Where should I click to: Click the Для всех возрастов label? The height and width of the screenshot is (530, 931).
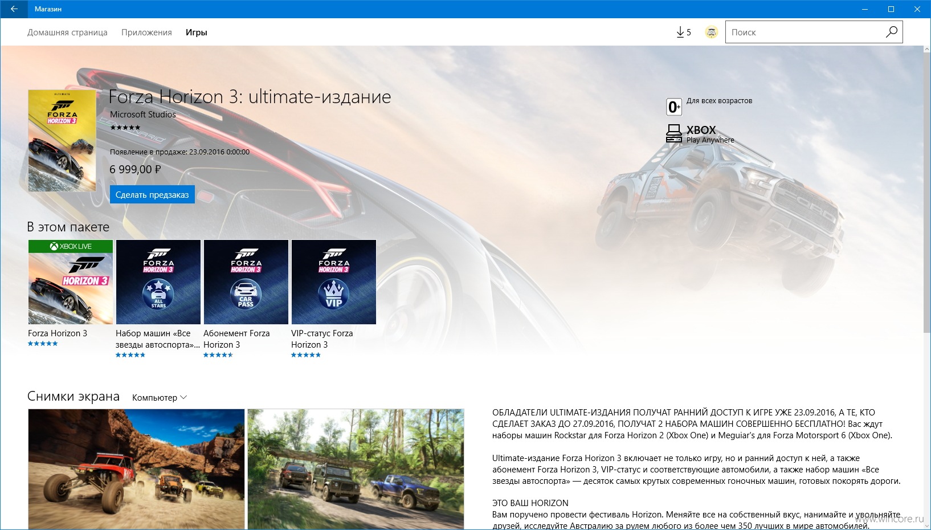pyautogui.click(x=719, y=101)
